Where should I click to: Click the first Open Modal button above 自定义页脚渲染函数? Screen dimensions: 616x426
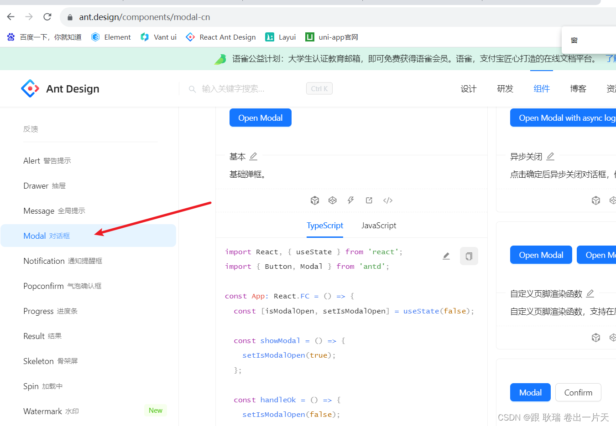(x=541, y=255)
